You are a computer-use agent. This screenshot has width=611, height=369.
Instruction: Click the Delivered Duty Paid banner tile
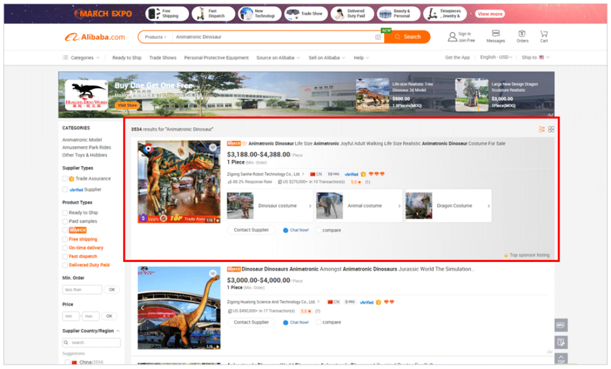pyautogui.click(x=352, y=13)
